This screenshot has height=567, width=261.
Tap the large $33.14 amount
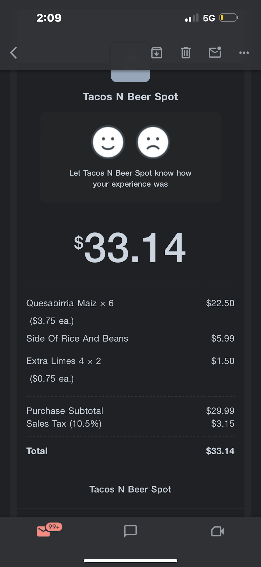(130, 247)
